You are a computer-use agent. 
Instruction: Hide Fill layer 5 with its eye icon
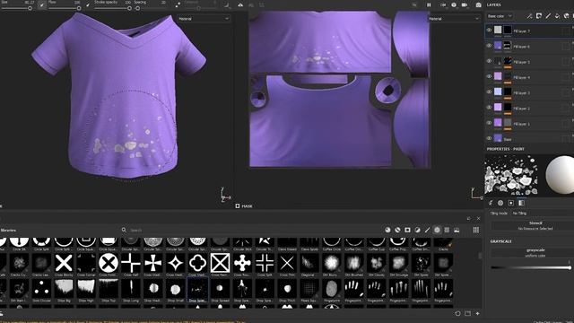[x=489, y=61]
